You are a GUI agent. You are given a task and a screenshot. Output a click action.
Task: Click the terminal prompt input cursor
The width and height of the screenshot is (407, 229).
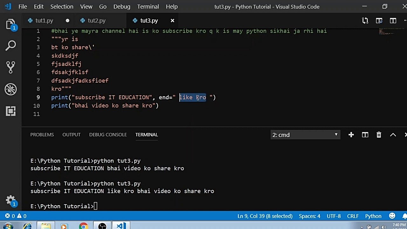pyautogui.click(x=96, y=206)
